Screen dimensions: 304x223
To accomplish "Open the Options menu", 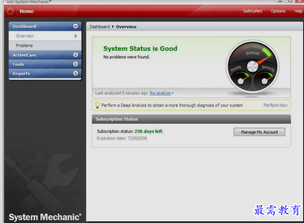I will 278,11.
